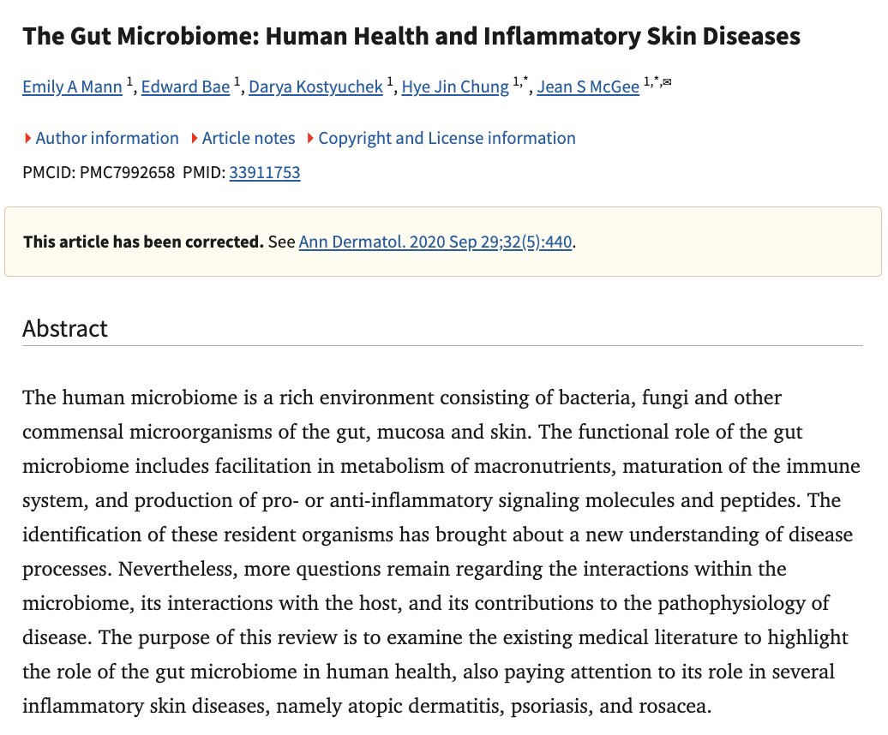Click red triangle beside Author information
The image size is (888, 735).
pos(28,138)
